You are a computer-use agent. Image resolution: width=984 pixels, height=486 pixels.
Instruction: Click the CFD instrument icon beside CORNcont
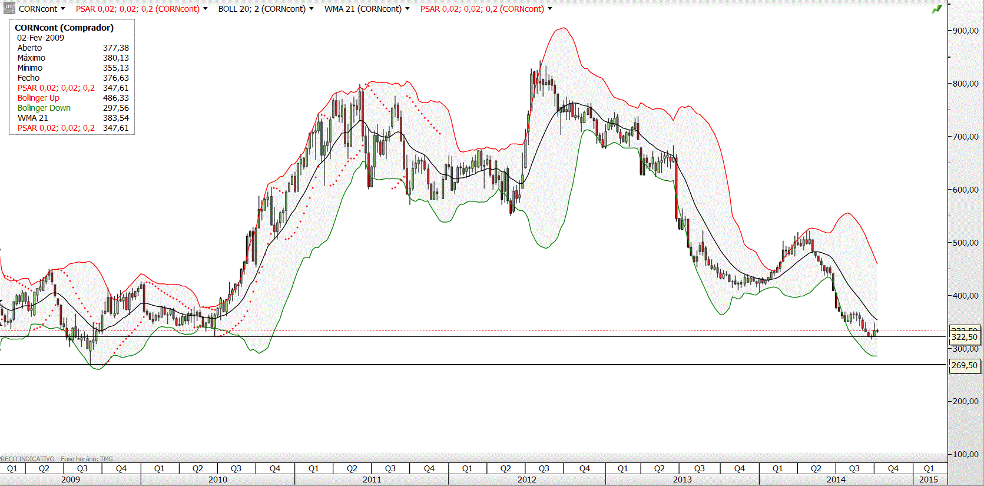(9, 9)
